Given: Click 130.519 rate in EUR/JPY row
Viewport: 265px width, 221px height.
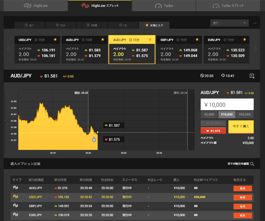Looking at the screenshot, I should click(x=63, y=215).
